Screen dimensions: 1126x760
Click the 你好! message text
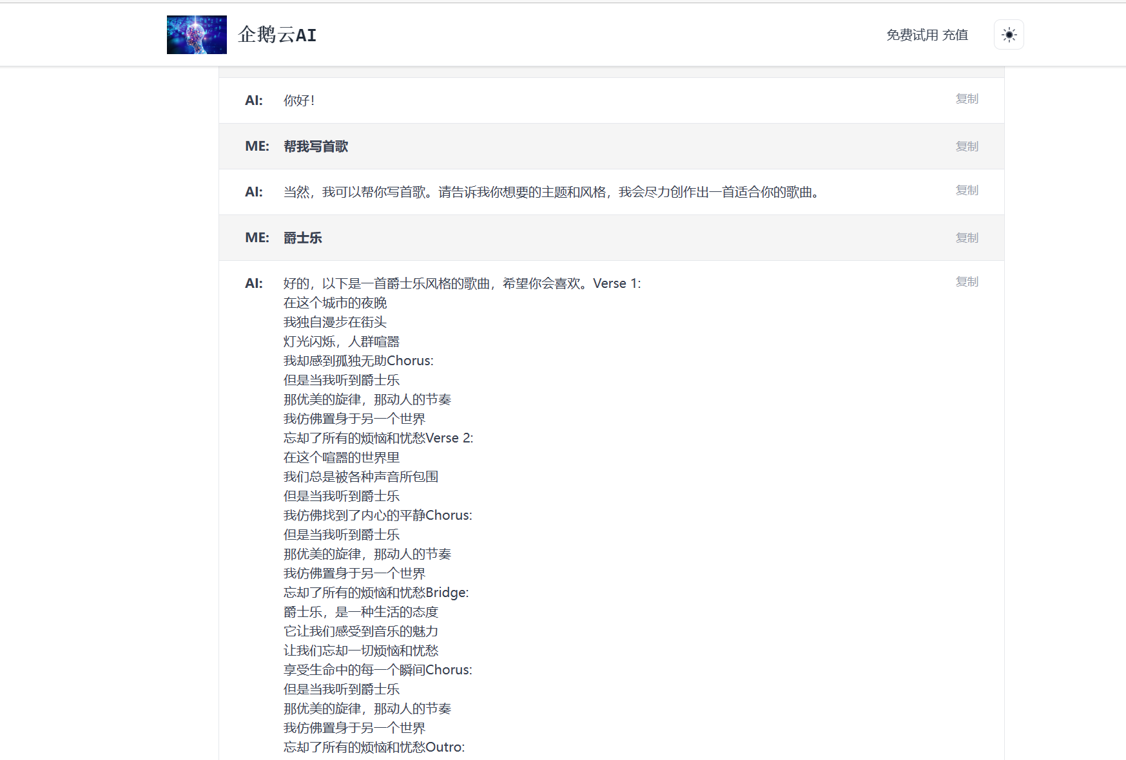point(299,100)
